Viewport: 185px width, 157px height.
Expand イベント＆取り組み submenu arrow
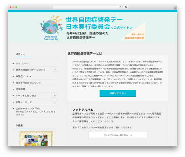55,96
